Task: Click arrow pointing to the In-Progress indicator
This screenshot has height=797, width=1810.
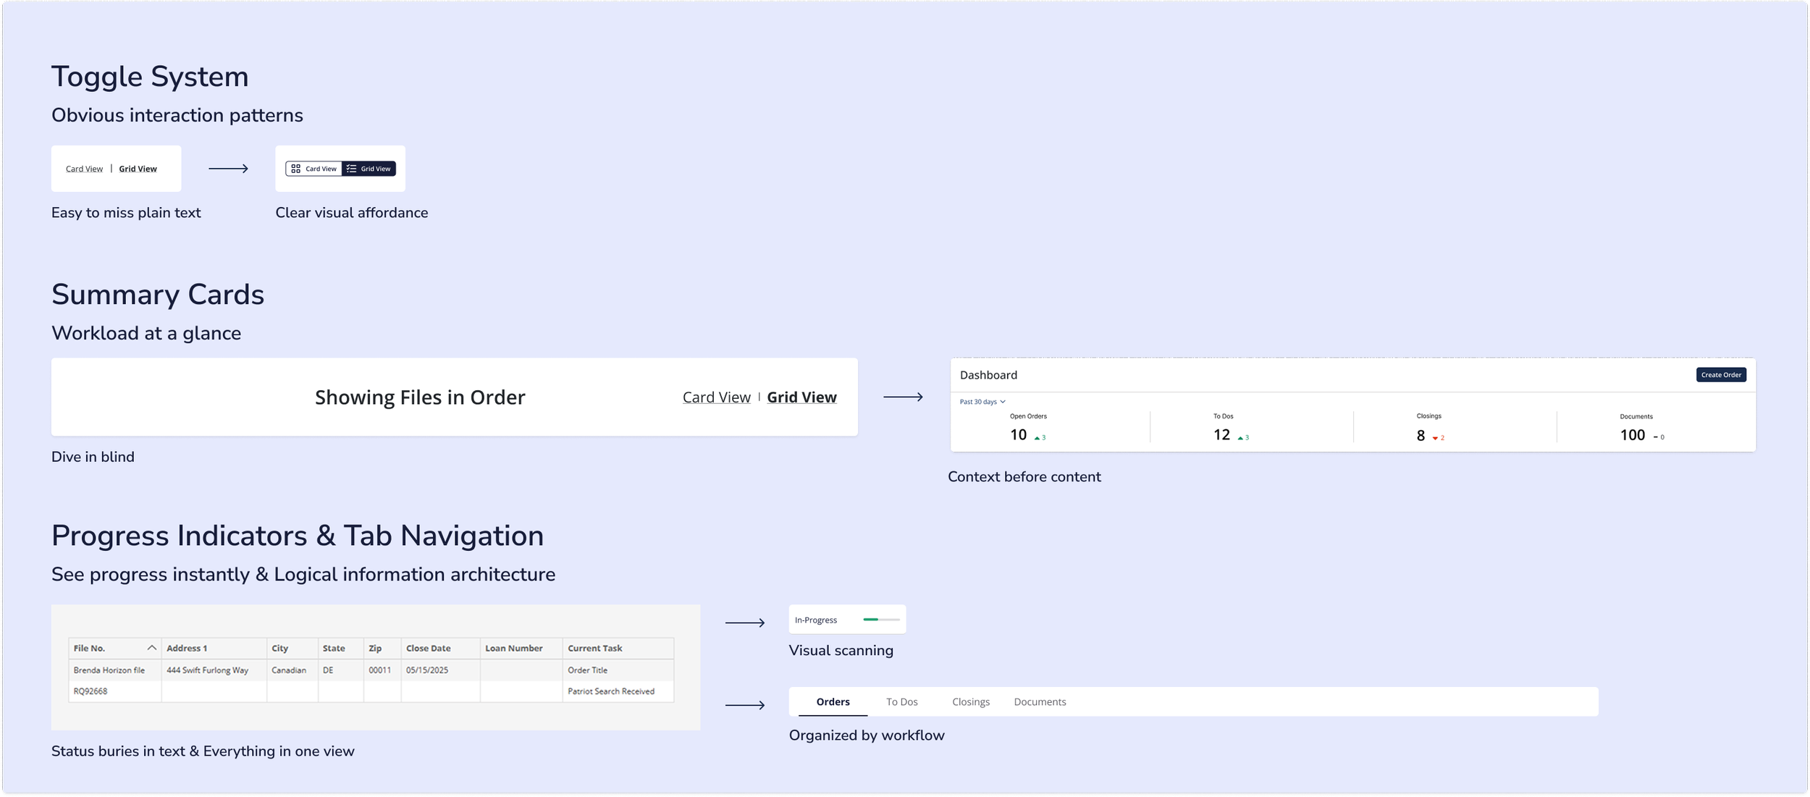Action: click(x=745, y=623)
